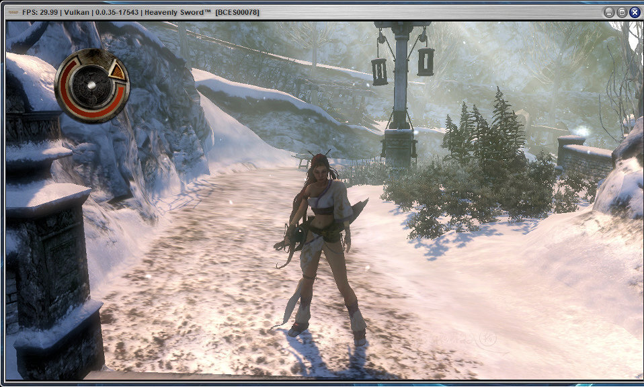
Task: Close the Heavenly Sword window
Action: tap(634, 12)
